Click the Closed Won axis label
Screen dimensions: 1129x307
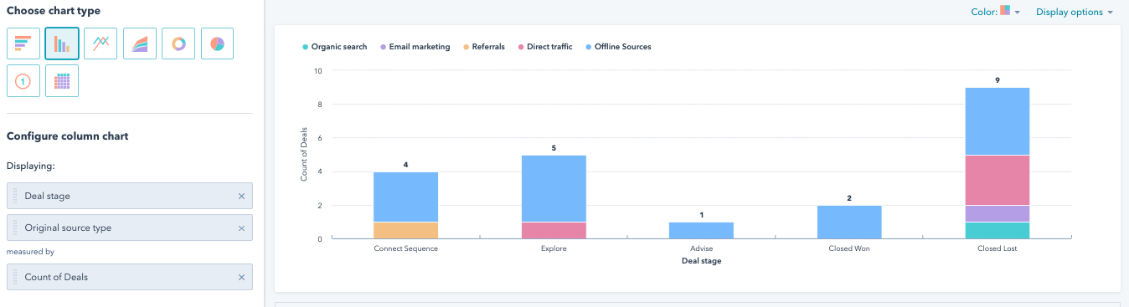pyautogui.click(x=849, y=249)
